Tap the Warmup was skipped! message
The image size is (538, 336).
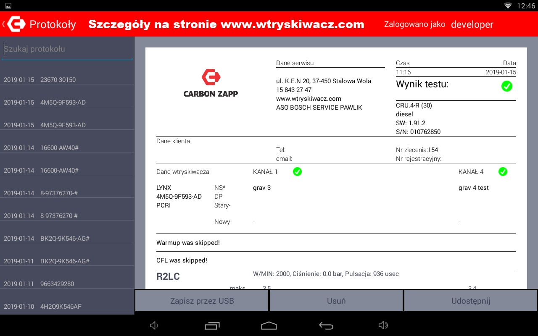(x=188, y=243)
